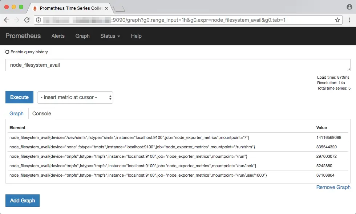Open a new browser tab
Screen dimensions: 356x214
tap(119, 9)
